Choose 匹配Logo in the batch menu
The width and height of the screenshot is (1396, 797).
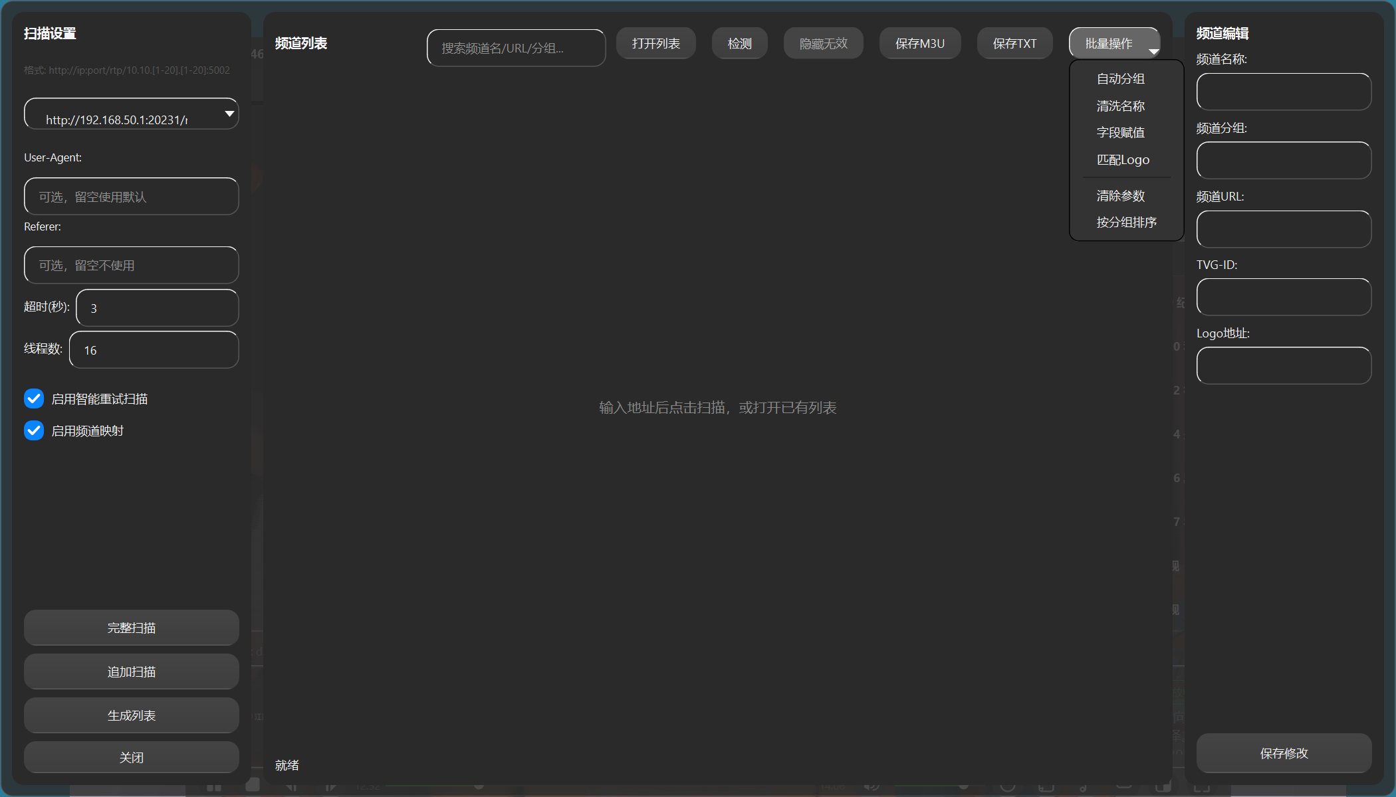pos(1123,160)
